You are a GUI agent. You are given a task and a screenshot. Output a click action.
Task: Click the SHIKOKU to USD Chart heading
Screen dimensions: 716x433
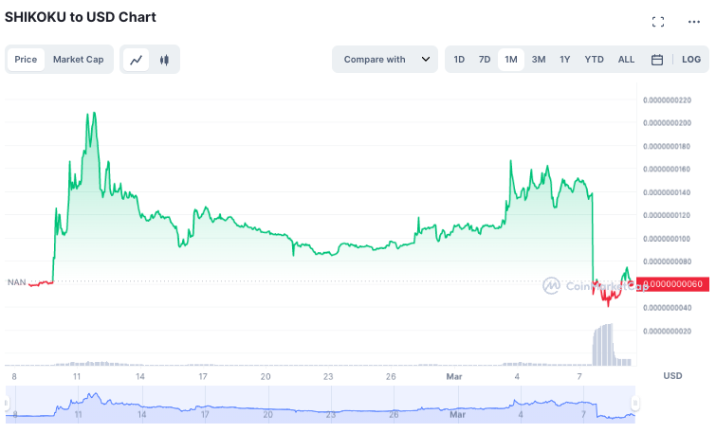(x=81, y=17)
